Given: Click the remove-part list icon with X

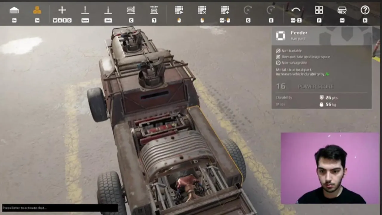Looking at the screenshot, I should pyautogui.click(x=202, y=10).
